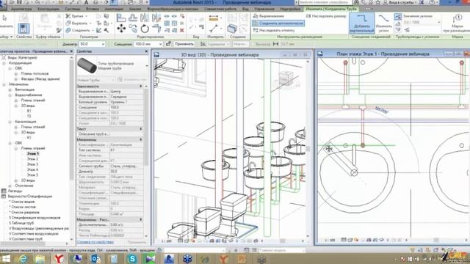
Task: Click the Свойства panel vertical scrollbar
Action: [146, 127]
